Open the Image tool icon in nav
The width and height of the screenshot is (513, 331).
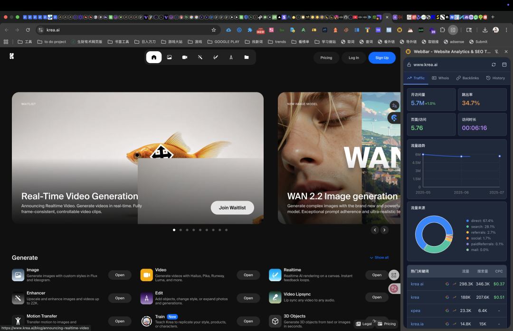[x=169, y=57]
